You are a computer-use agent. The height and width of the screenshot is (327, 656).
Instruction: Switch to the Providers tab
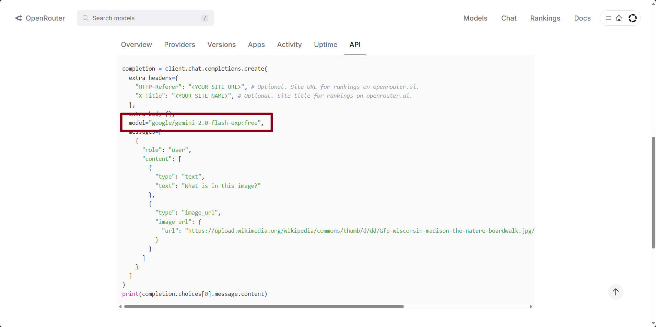click(179, 45)
